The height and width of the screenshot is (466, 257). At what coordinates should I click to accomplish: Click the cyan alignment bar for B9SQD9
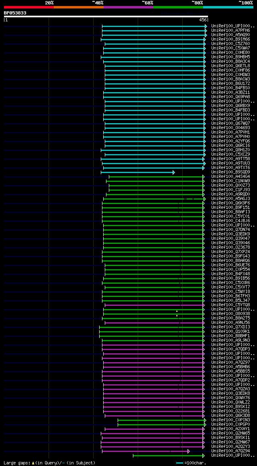(x=138, y=172)
